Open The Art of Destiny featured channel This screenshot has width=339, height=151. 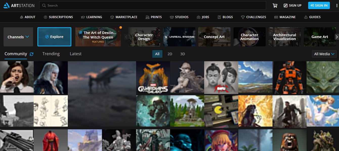(x=98, y=37)
